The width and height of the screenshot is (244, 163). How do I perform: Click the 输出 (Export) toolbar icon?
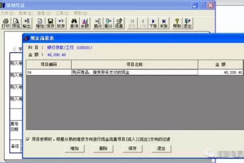(27, 23)
